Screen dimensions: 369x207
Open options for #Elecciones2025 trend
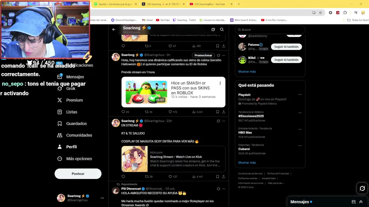coord(300,113)
